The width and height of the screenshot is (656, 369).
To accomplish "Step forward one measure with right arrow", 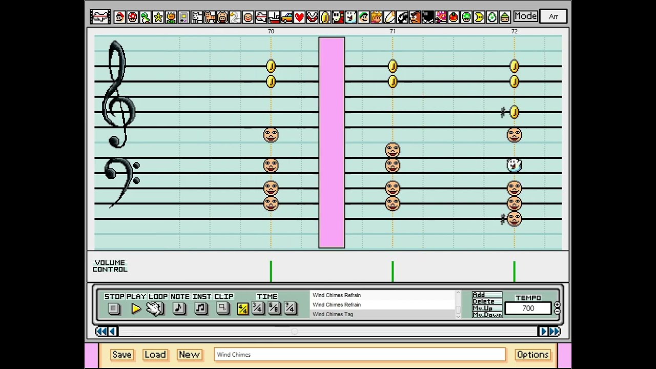I will pyautogui.click(x=543, y=332).
